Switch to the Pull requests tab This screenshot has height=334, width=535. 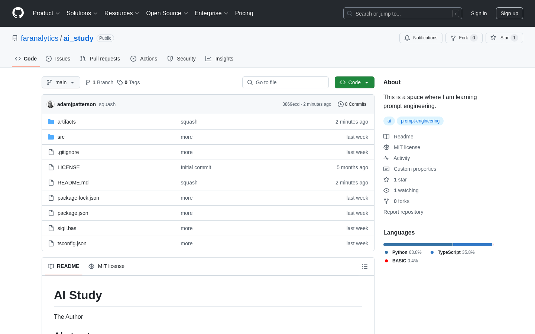(100, 59)
